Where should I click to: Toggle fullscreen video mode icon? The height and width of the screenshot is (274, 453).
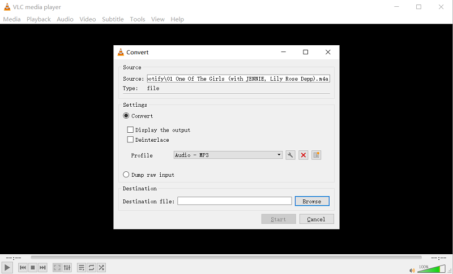point(57,268)
